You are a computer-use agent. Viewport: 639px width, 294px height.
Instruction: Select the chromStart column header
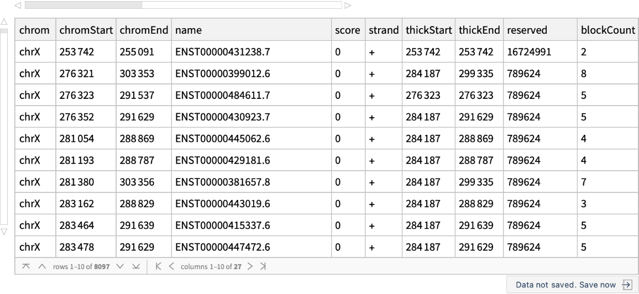(85, 32)
